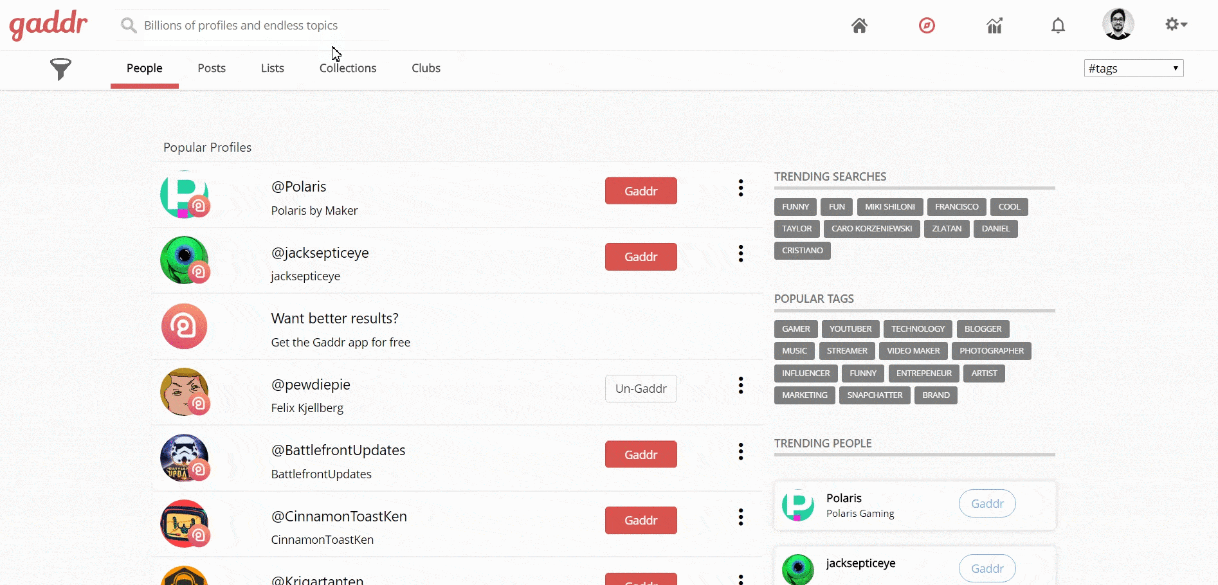Open the @BattlefrontUpdates profile link
1218x585 pixels.
(338, 450)
